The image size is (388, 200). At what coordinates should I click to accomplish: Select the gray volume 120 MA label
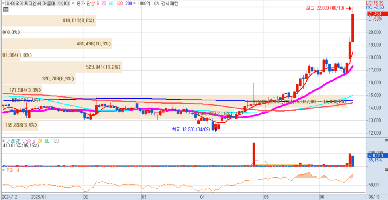point(55,141)
